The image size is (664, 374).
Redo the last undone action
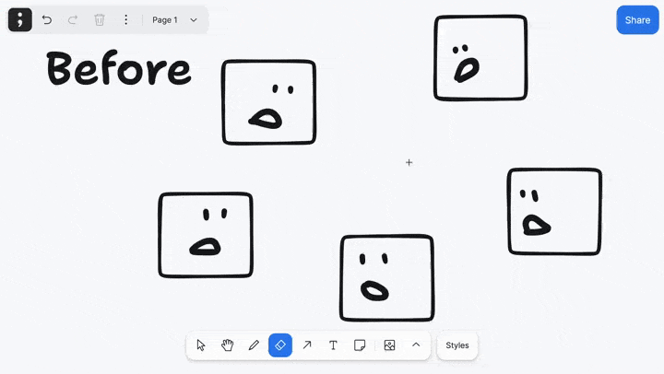coord(73,20)
